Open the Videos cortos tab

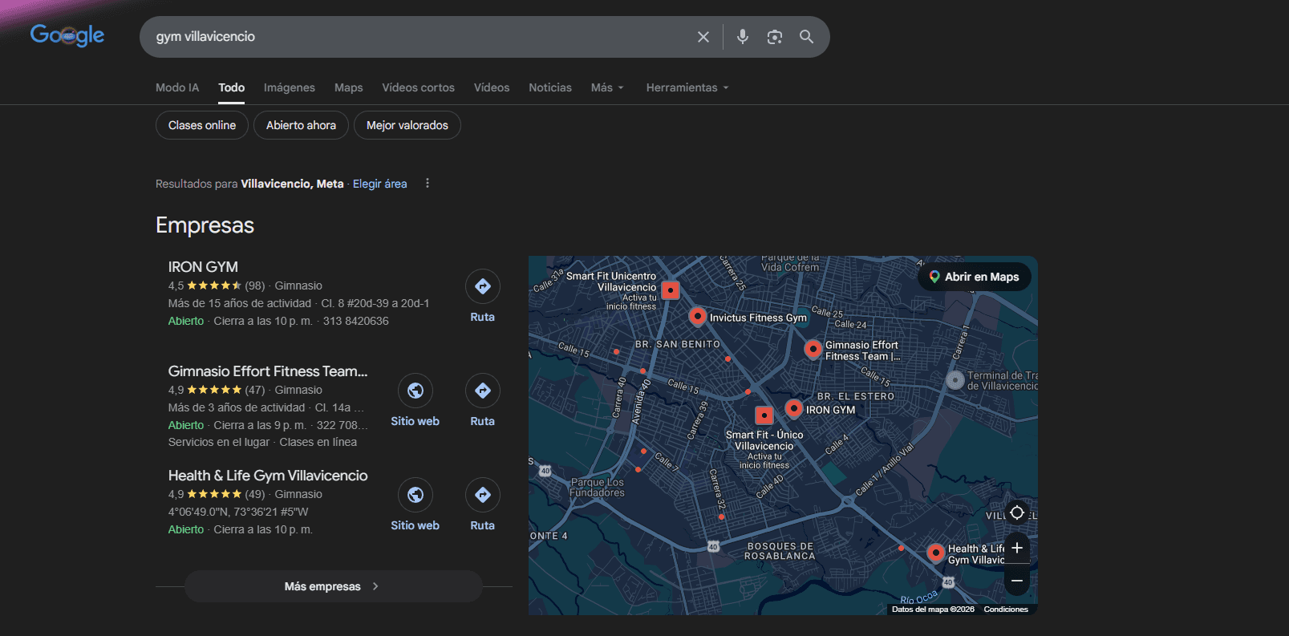click(x=419, y=87)
